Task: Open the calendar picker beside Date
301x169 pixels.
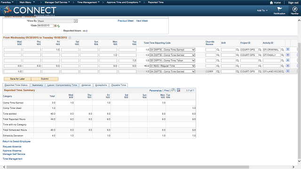Action: [55, 26]
